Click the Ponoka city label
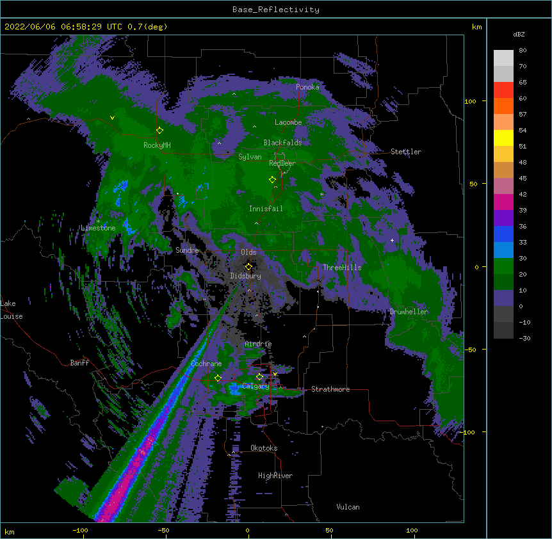Image resolution: width=552 pixels, height=539 pixels. pyautogui.click(x=307, y=87)
